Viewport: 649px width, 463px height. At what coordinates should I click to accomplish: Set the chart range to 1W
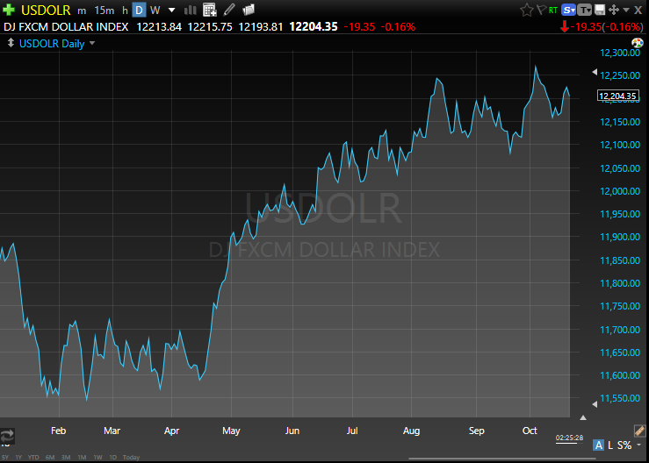[x=97, y=457]
